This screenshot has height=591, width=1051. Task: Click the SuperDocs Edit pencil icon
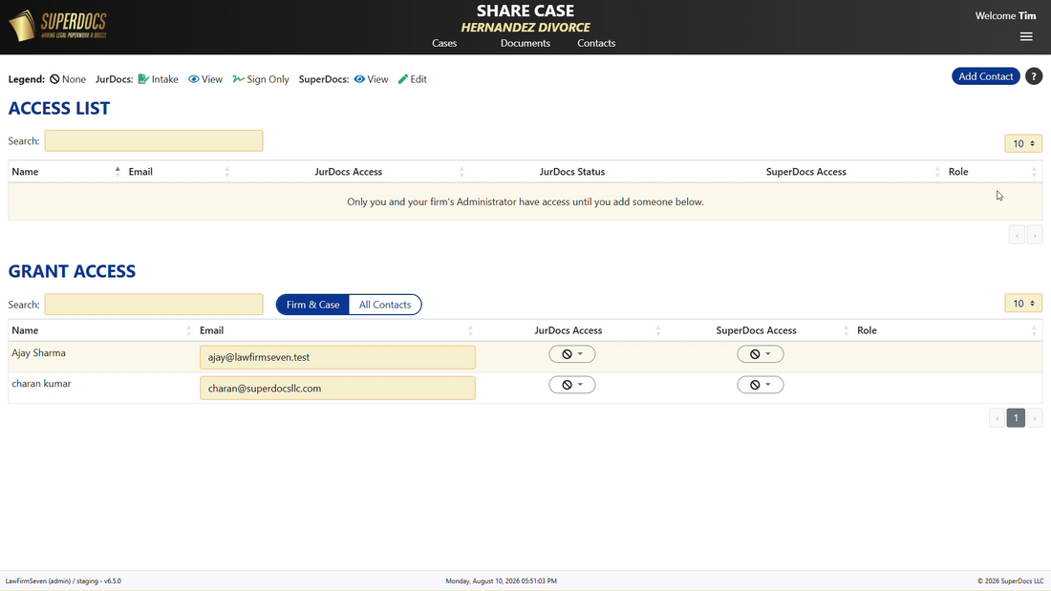(x=403, y=79)
